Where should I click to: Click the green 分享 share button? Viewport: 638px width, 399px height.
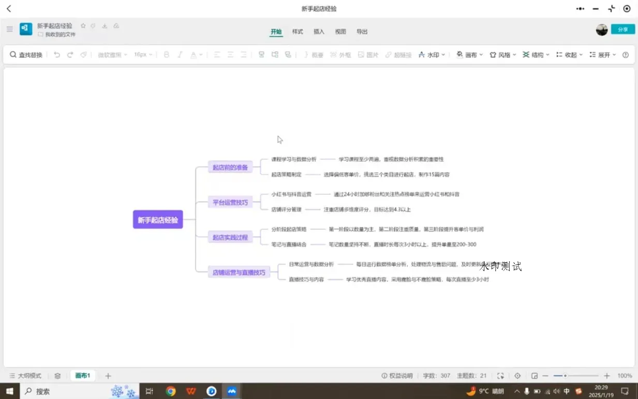coord(622,29)
